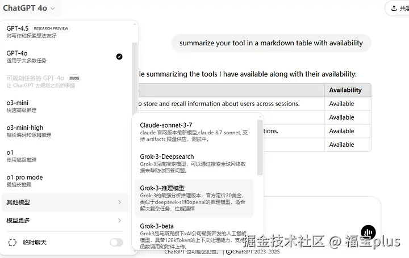Image resolution: width=409 pixels, height=258 pixels.
Task: Toggle the 临时聊天 switch
Action: click(116, 242)
